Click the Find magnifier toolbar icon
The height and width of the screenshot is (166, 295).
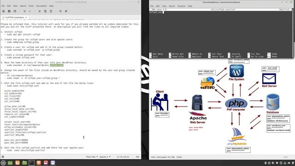pyautogui.click(x=60, y=11)
